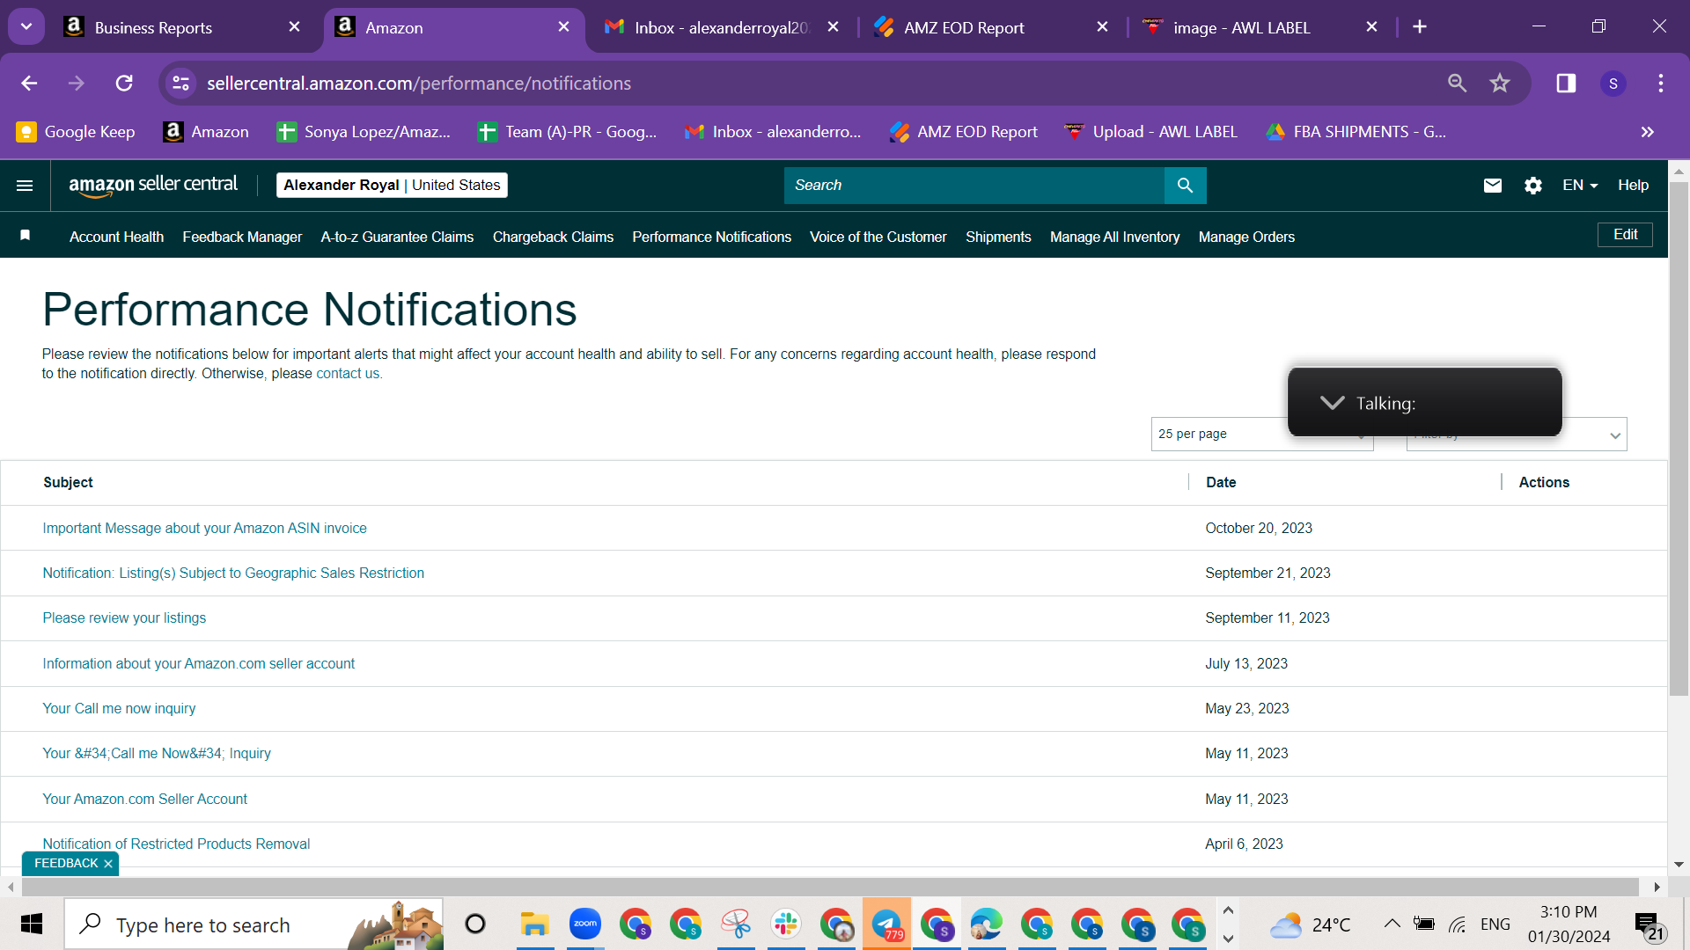This screenshot has width=1690, height=950.
Task: Open Manage All Inventory
Action: 1114,237
